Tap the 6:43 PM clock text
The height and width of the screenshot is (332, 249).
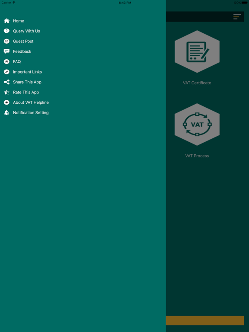[124, 3]
